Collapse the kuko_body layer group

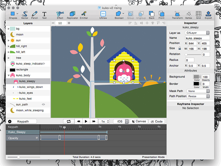point(9,75)
